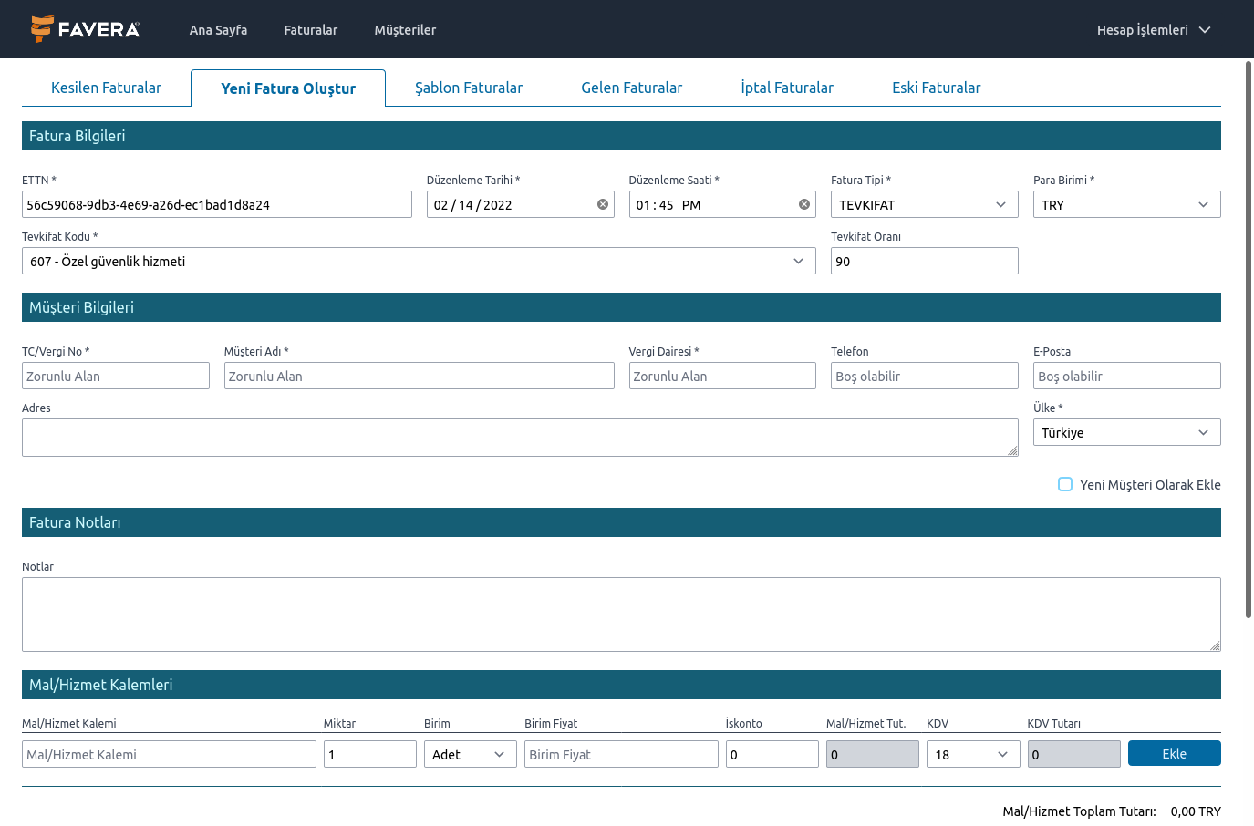Expand the Para Birimi selector
The width and height of the screenshot is (1254, 826).
click(1126, 204)
